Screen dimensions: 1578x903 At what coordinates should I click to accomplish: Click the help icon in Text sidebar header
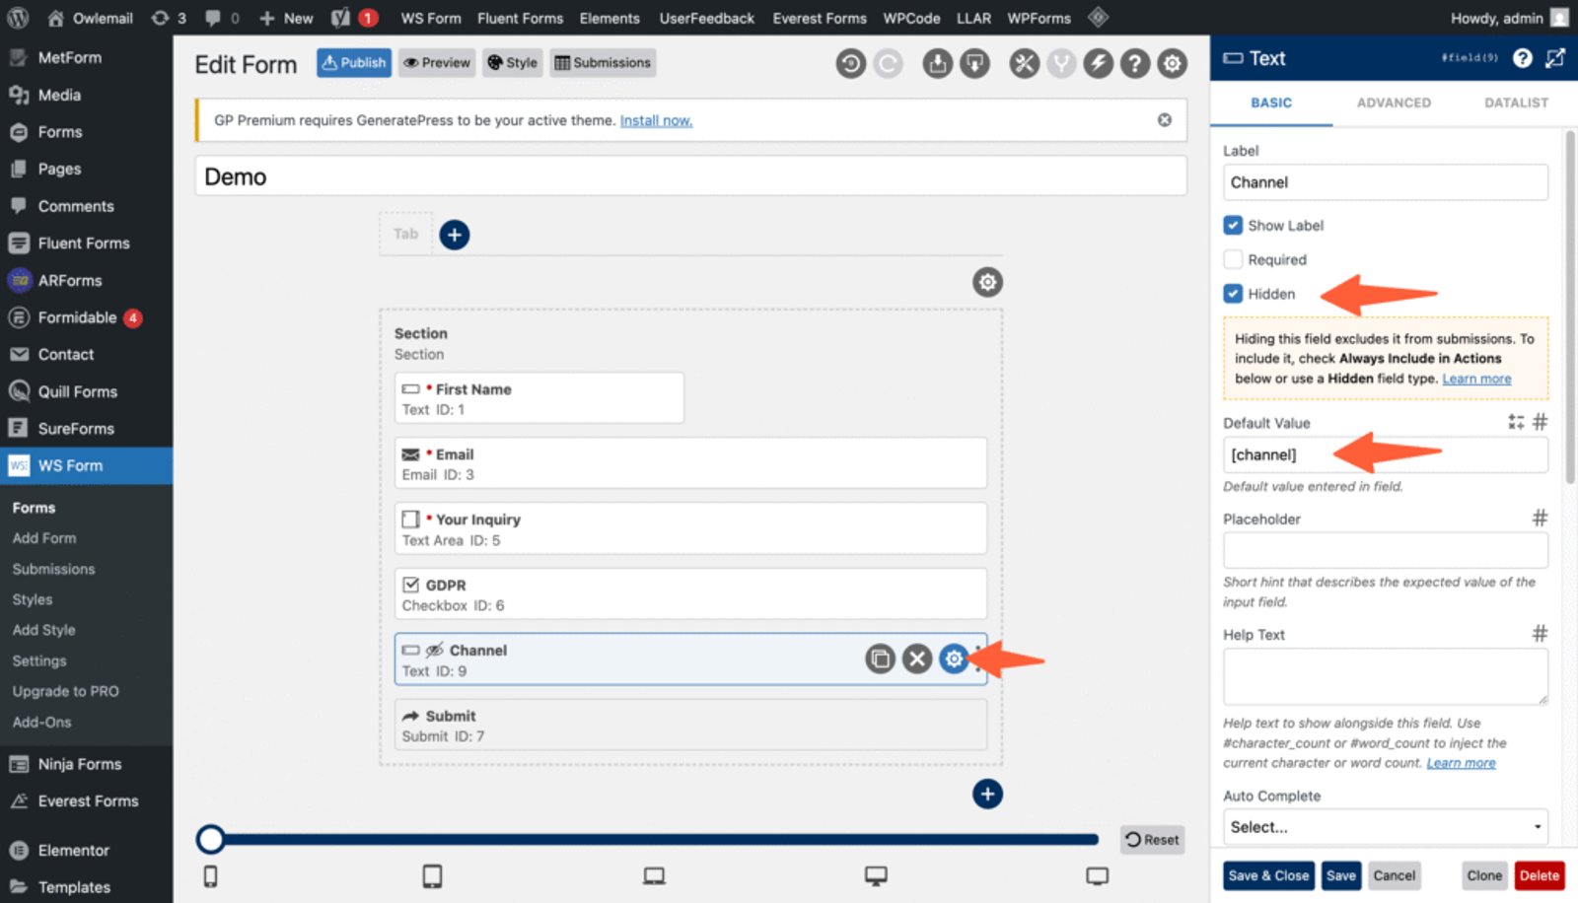pyautogui.click(x=1523, y=58)
